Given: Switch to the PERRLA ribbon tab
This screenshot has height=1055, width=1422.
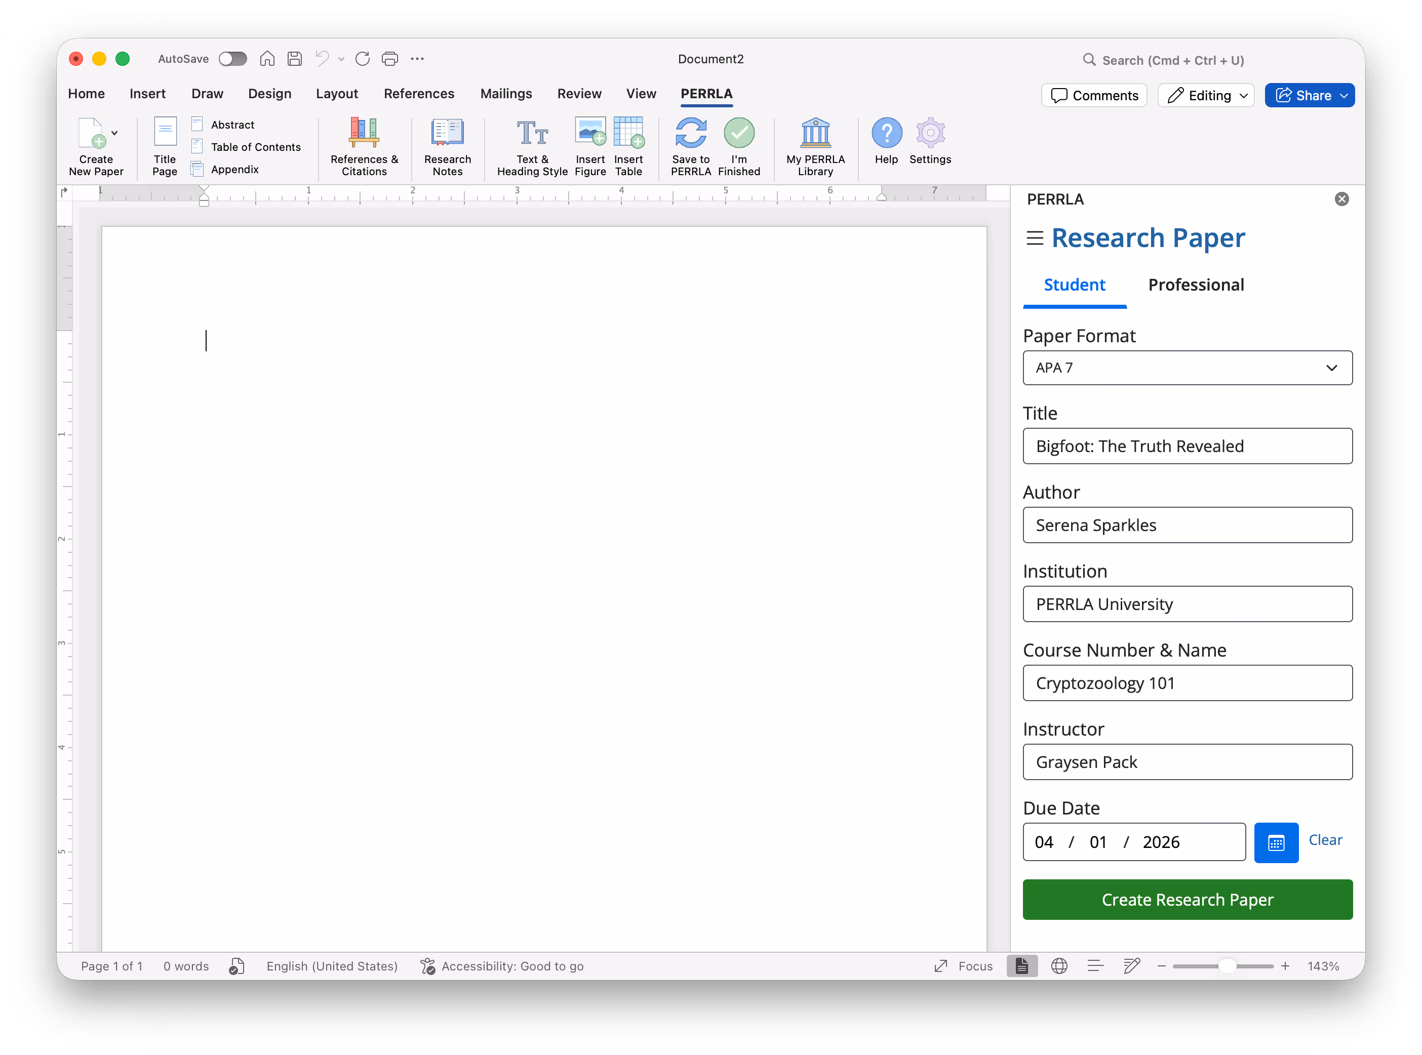Looking at the screenshot, I should click(x=706, y=93).
